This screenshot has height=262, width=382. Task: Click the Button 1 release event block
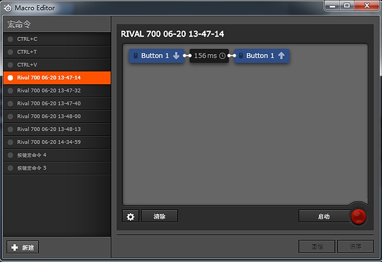[x=262, y=56]
